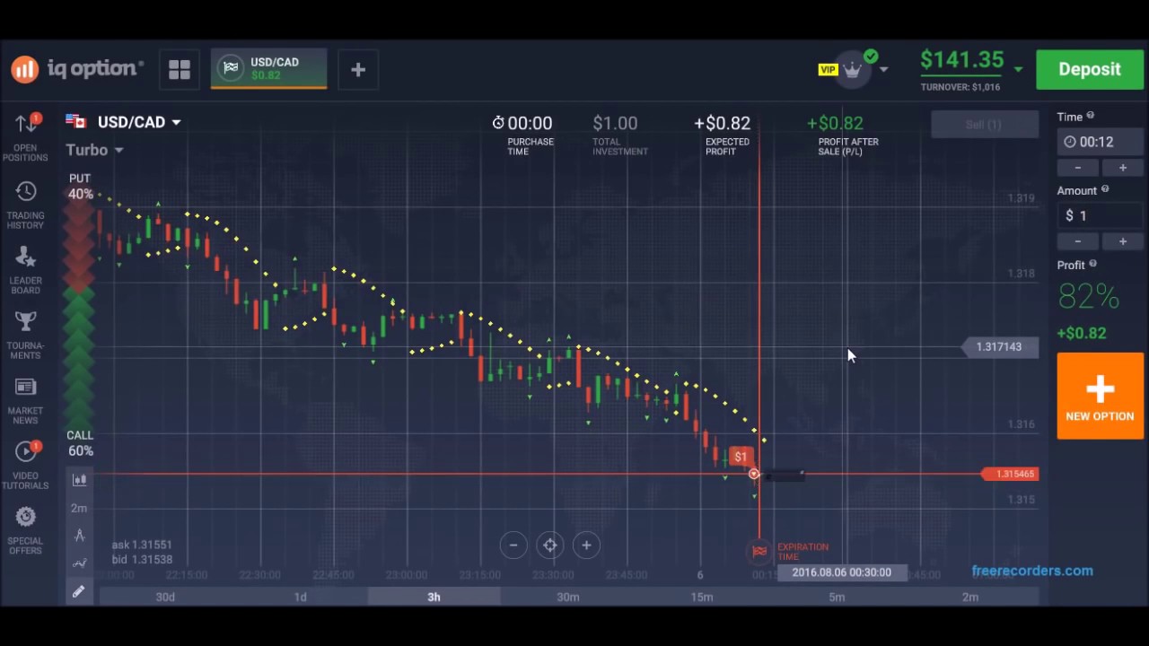This screenshot has height=646, width=1149.
Task: Expand the USD/CAD asset dropdown
Action: (x=176, y=122)
